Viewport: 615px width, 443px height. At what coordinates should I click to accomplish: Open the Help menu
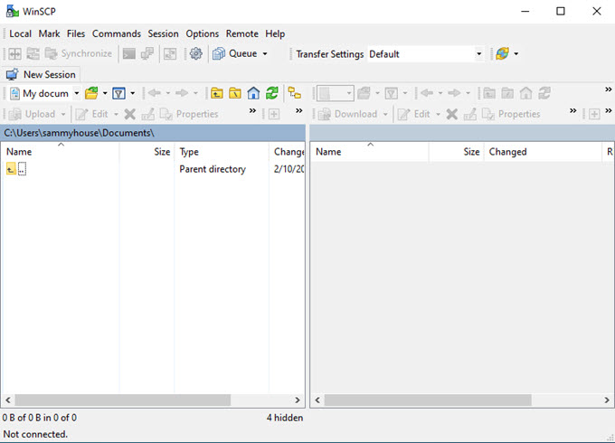(275, 33)
